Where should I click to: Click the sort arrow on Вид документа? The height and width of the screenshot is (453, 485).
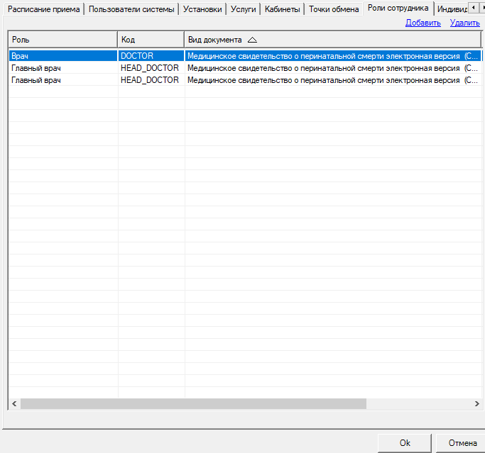click(252, 40)
